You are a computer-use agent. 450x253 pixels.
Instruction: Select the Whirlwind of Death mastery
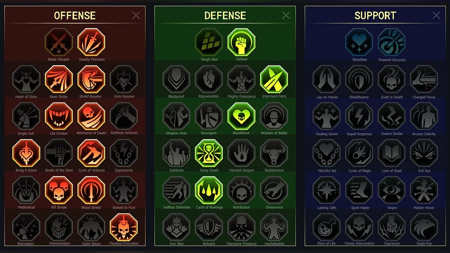point(91,116)
